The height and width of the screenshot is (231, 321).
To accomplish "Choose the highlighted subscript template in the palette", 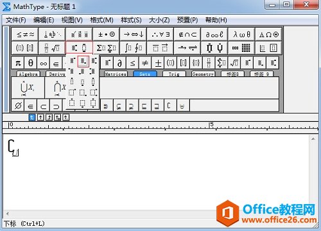I will 83,62.
